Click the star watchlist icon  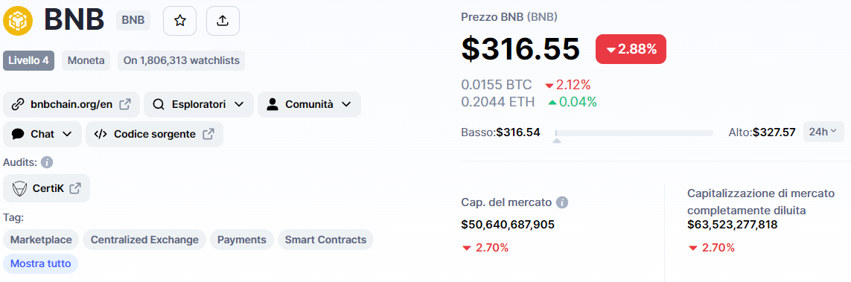coord(179,21)
